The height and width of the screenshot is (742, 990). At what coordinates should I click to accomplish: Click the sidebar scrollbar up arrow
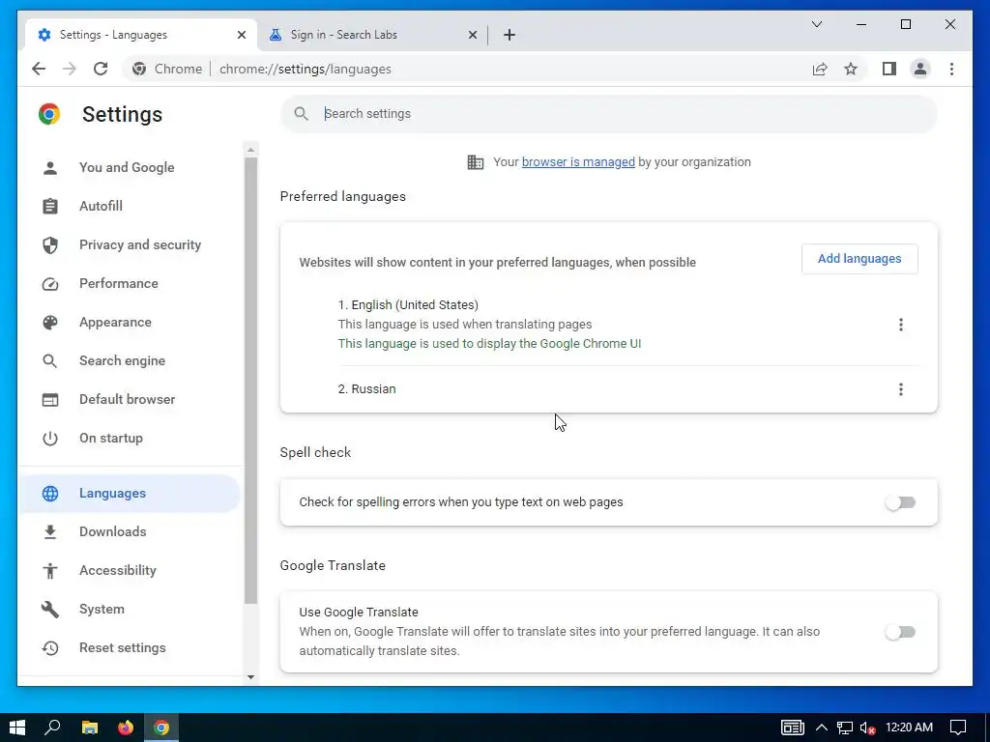coord(250,150)
